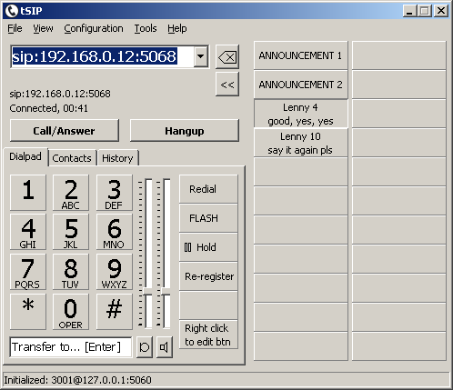Click the FLASH button
453x390 pixels.
[x=208, y=218]
